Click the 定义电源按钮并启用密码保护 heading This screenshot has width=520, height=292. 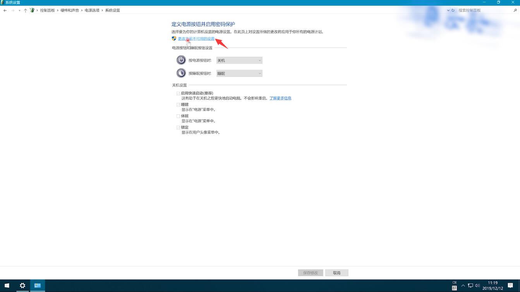[203, 24]
